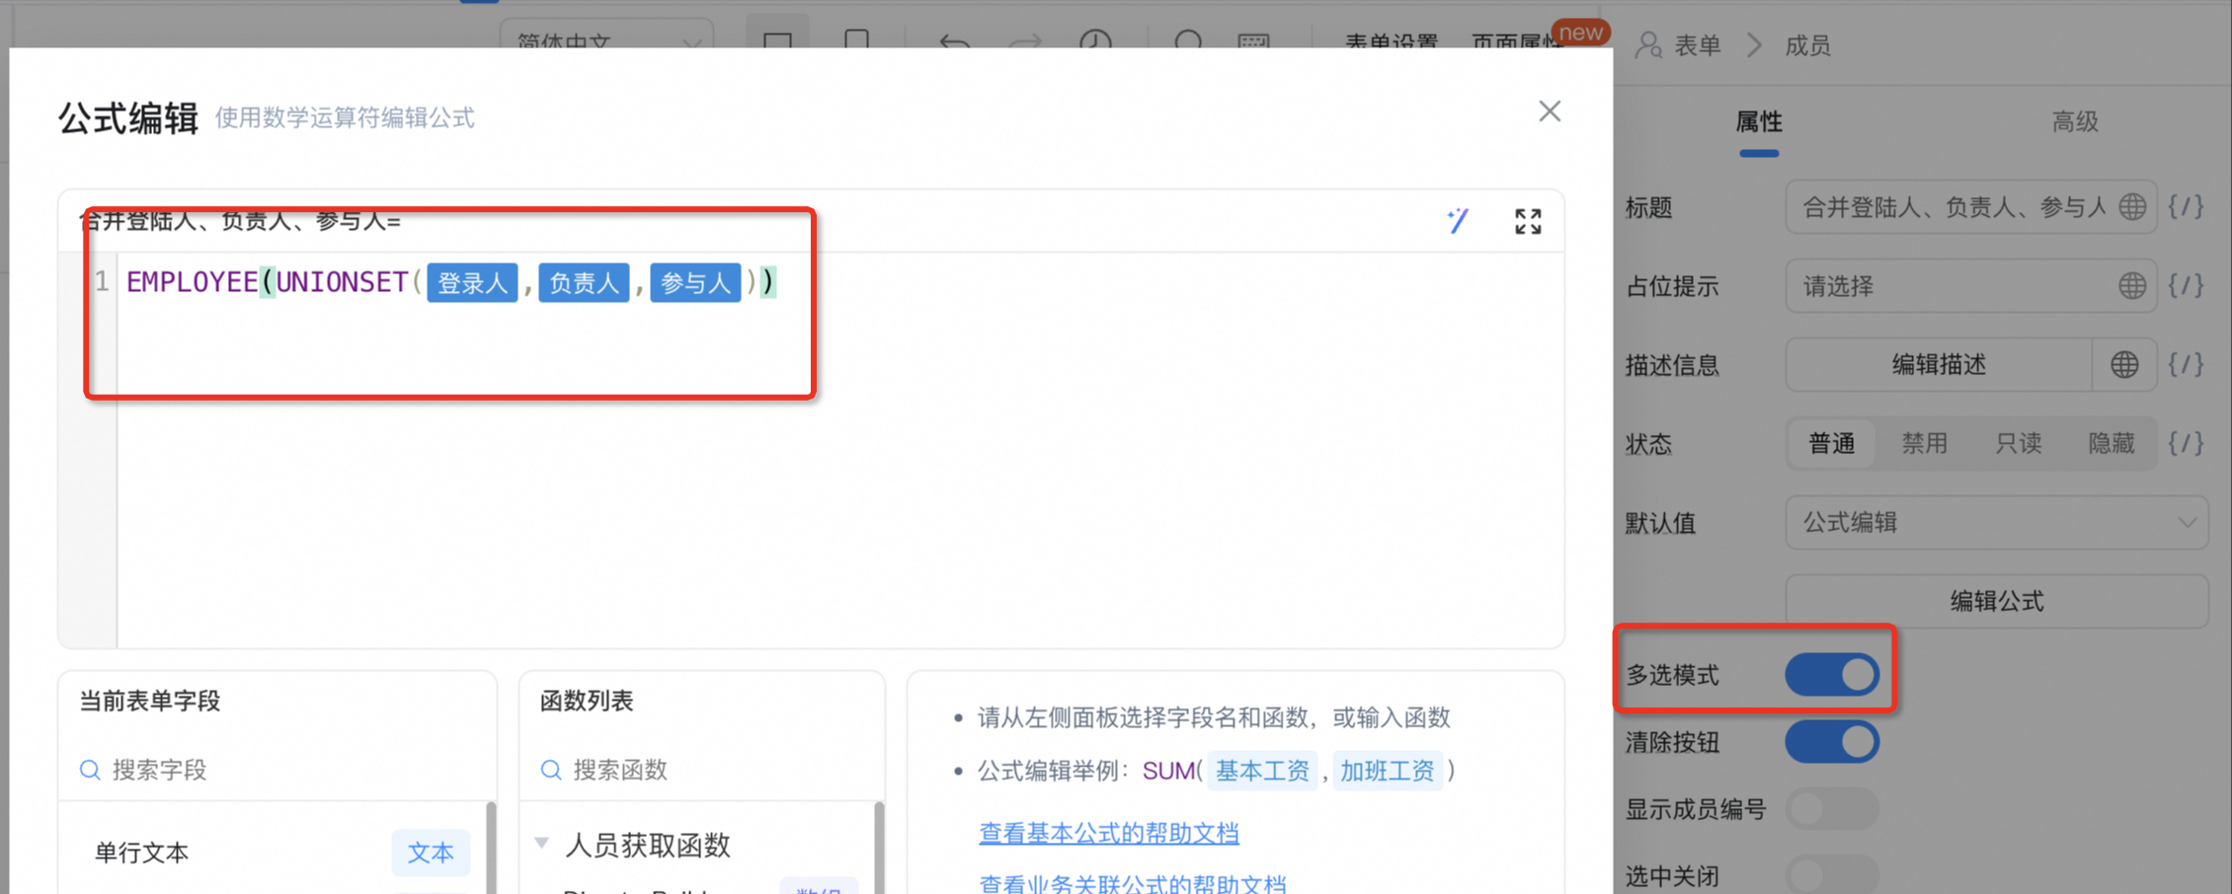Click the scrollbar of the 当前表单字段 list

491,849
